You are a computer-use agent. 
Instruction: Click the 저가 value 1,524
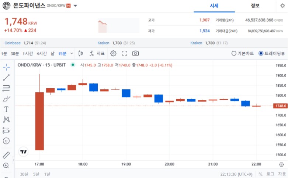pyautogui.click(x=204, y=31)
